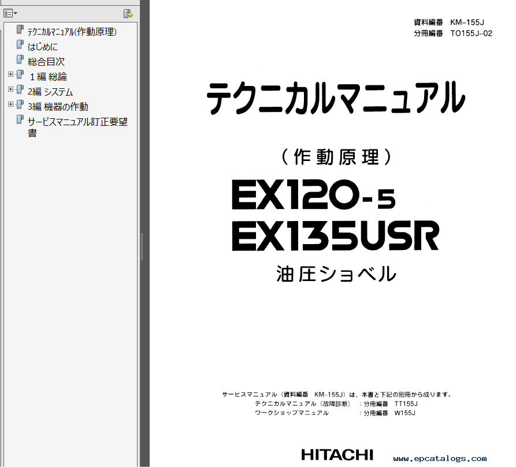
Task: Click the (作動原理) subtitle
Action: (337, 157)
